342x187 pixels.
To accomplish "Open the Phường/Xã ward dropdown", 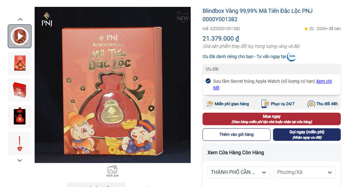I will (x=304, y=172).
